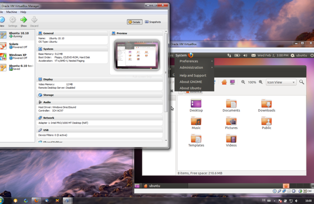314x204 pixels.
Task: Click the Firefox icon beside System menu
Action: click(191, 55)
